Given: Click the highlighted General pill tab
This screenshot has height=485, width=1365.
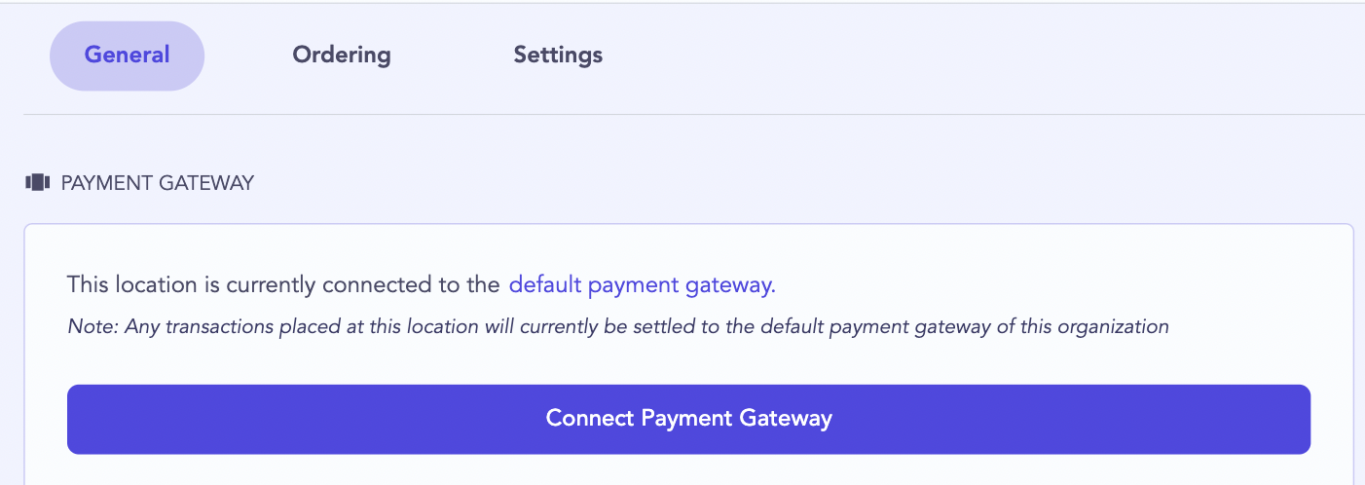Looking at the screenshot, I should click(128, 56).
